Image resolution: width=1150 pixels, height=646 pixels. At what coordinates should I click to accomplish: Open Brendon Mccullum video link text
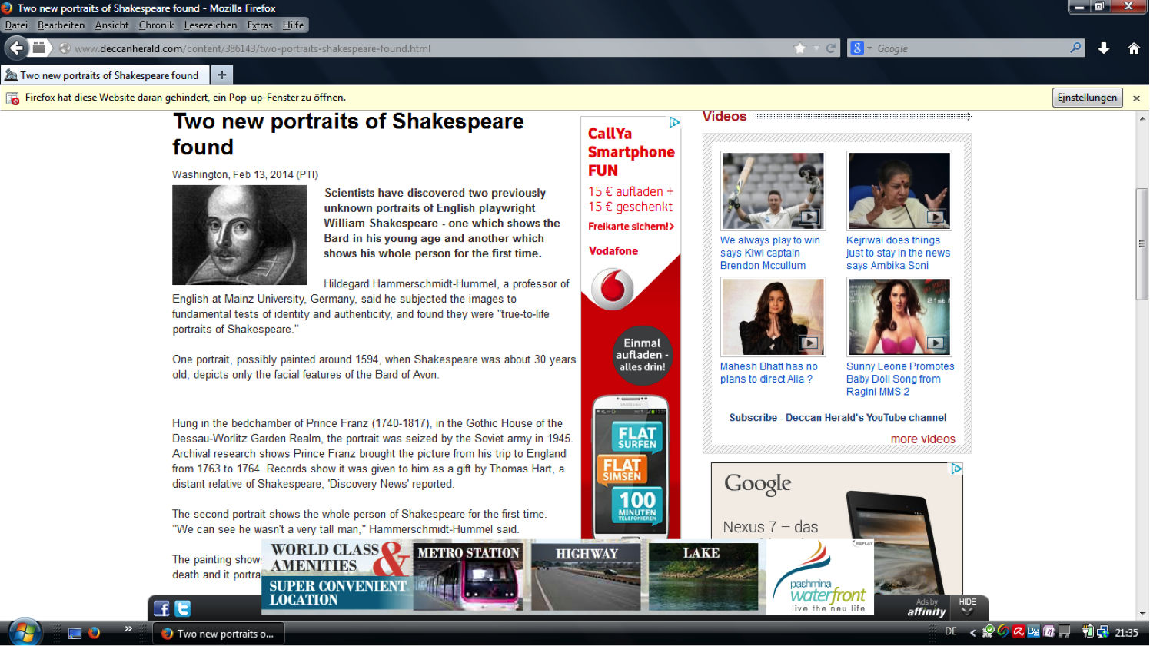click(x=770, y=253)
